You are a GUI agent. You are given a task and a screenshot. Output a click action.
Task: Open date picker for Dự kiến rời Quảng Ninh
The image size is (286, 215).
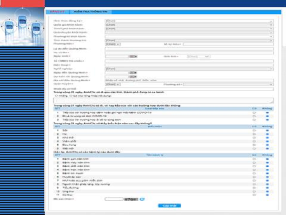coord(133,76)
